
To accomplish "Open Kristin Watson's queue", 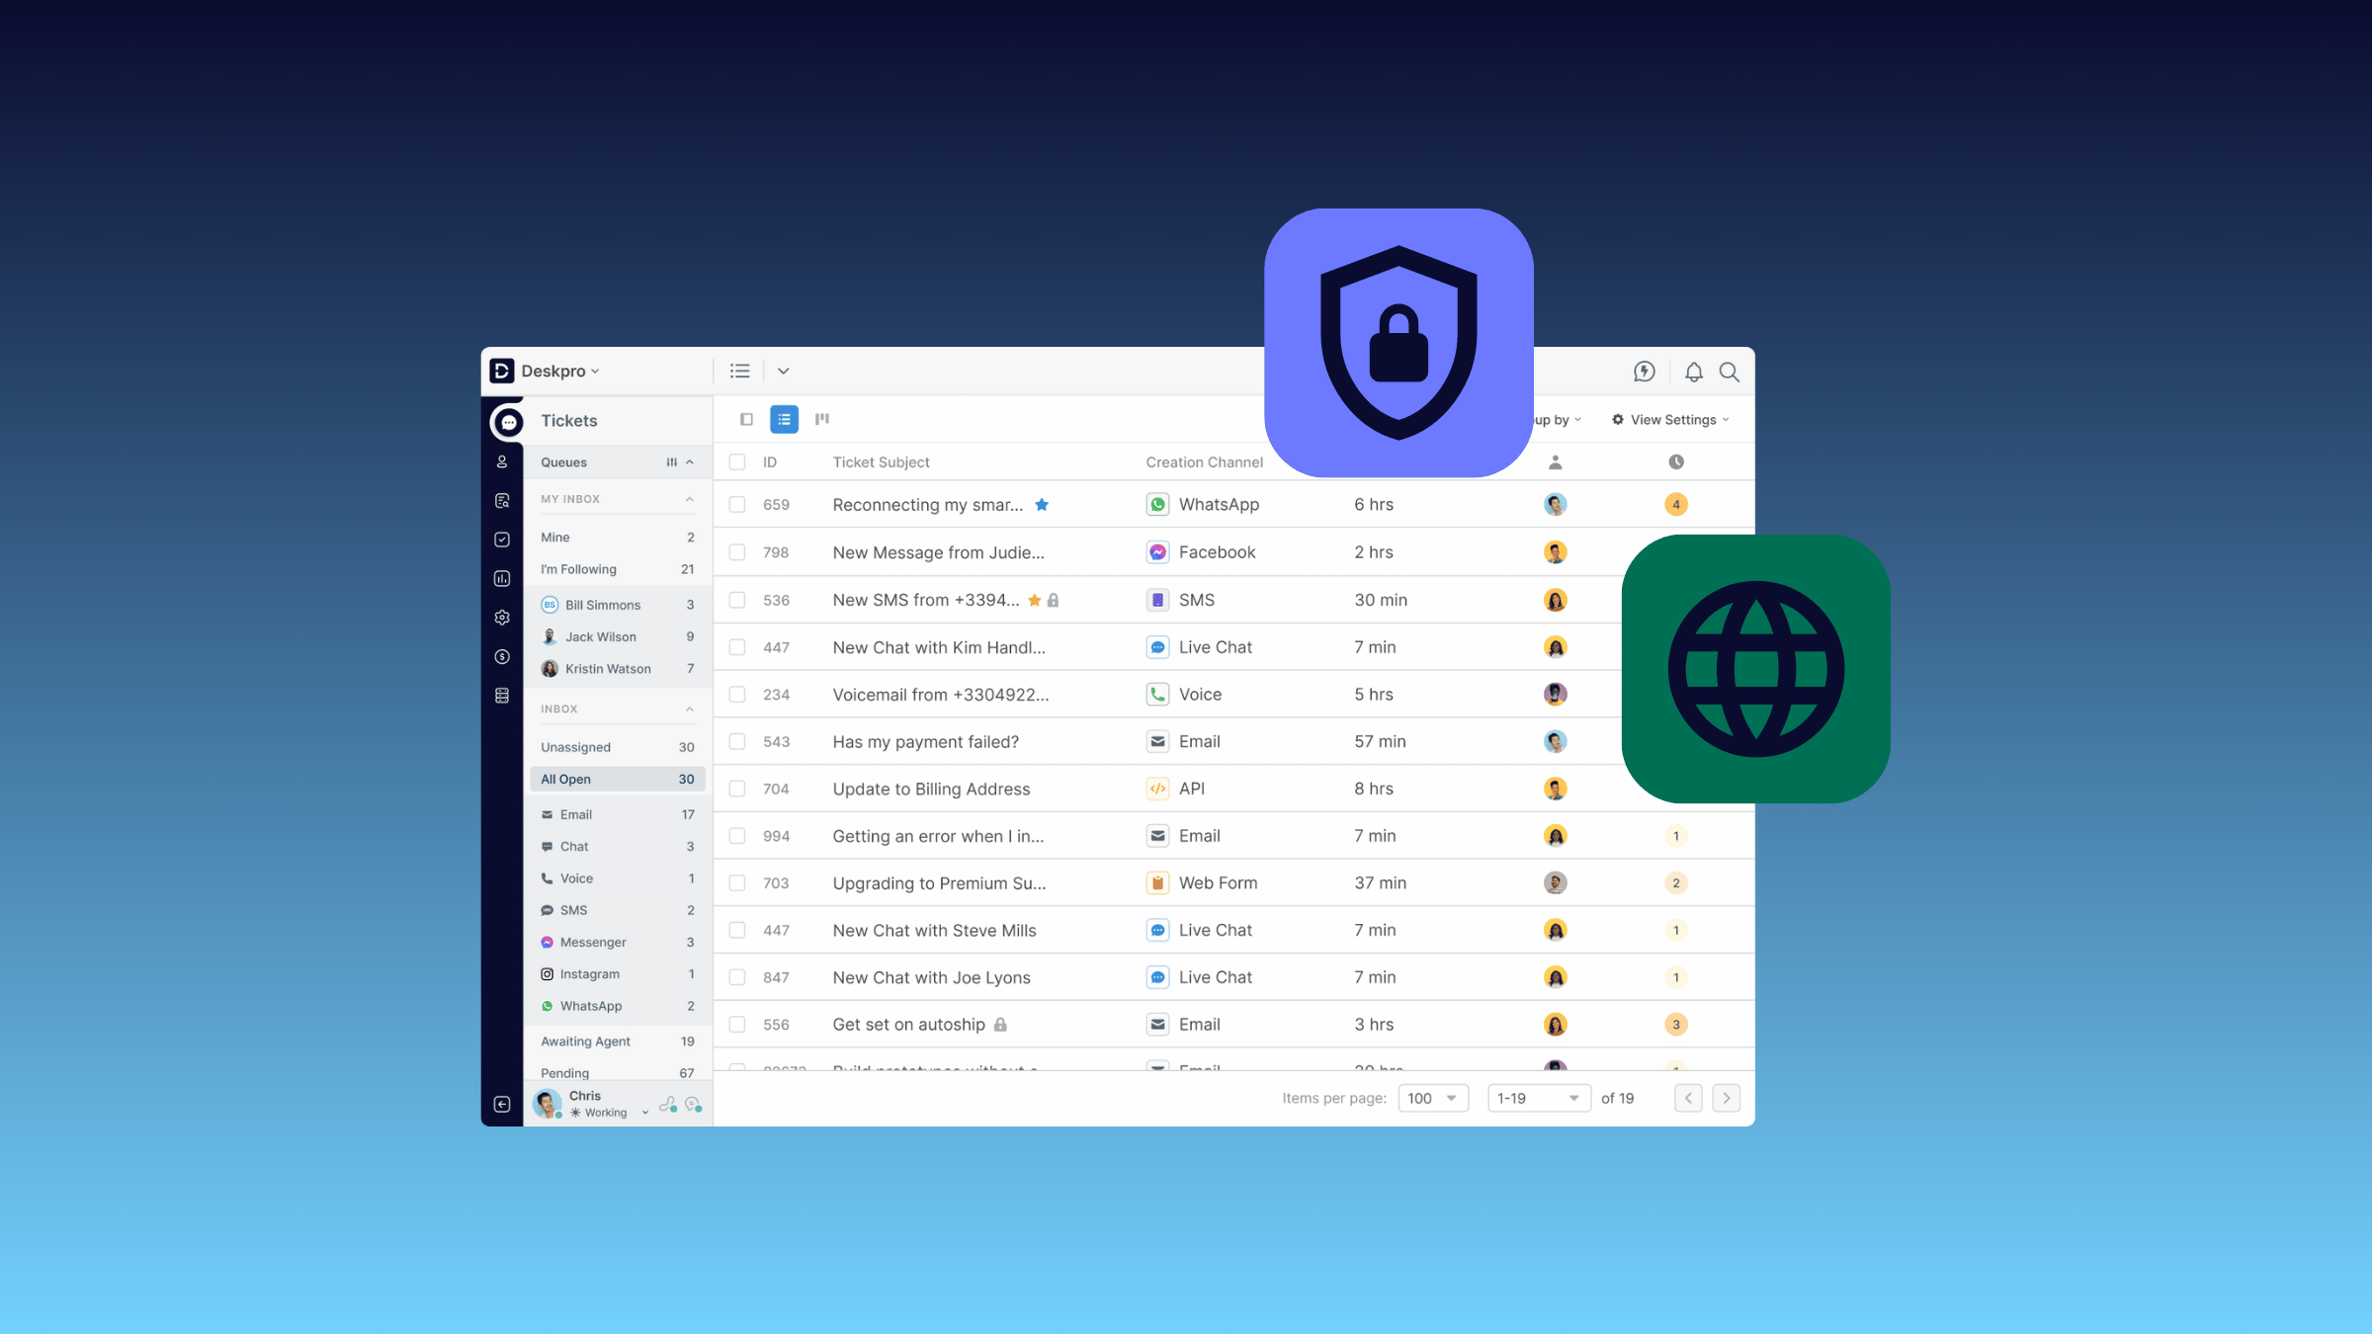I will 618,669.
